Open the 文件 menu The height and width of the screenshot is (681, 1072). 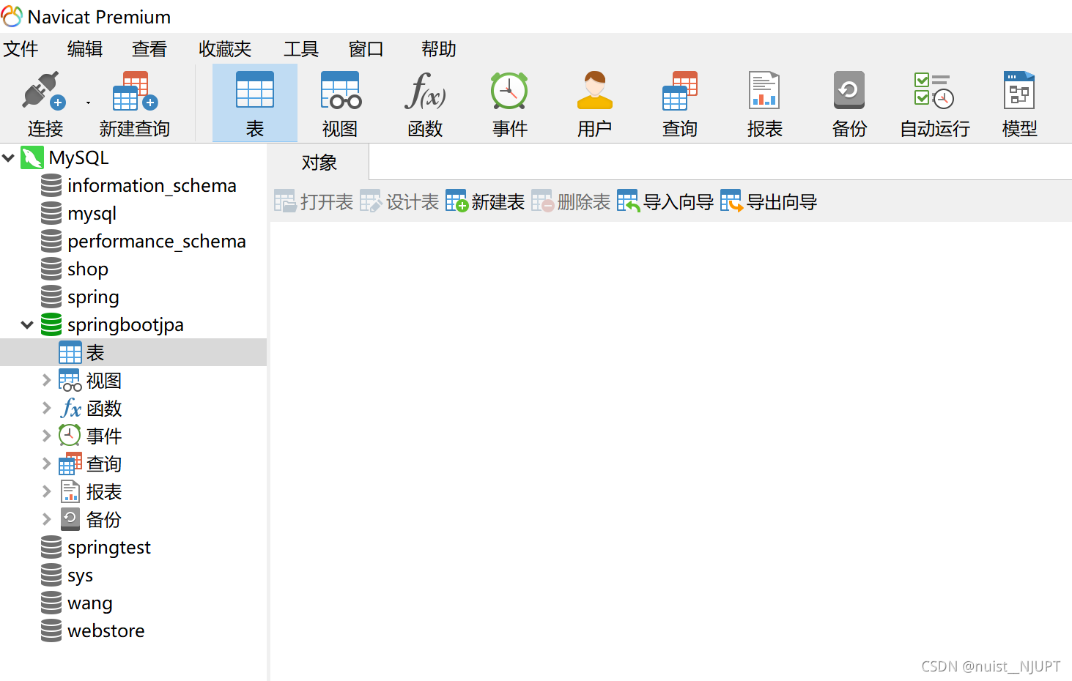(21, 49)
